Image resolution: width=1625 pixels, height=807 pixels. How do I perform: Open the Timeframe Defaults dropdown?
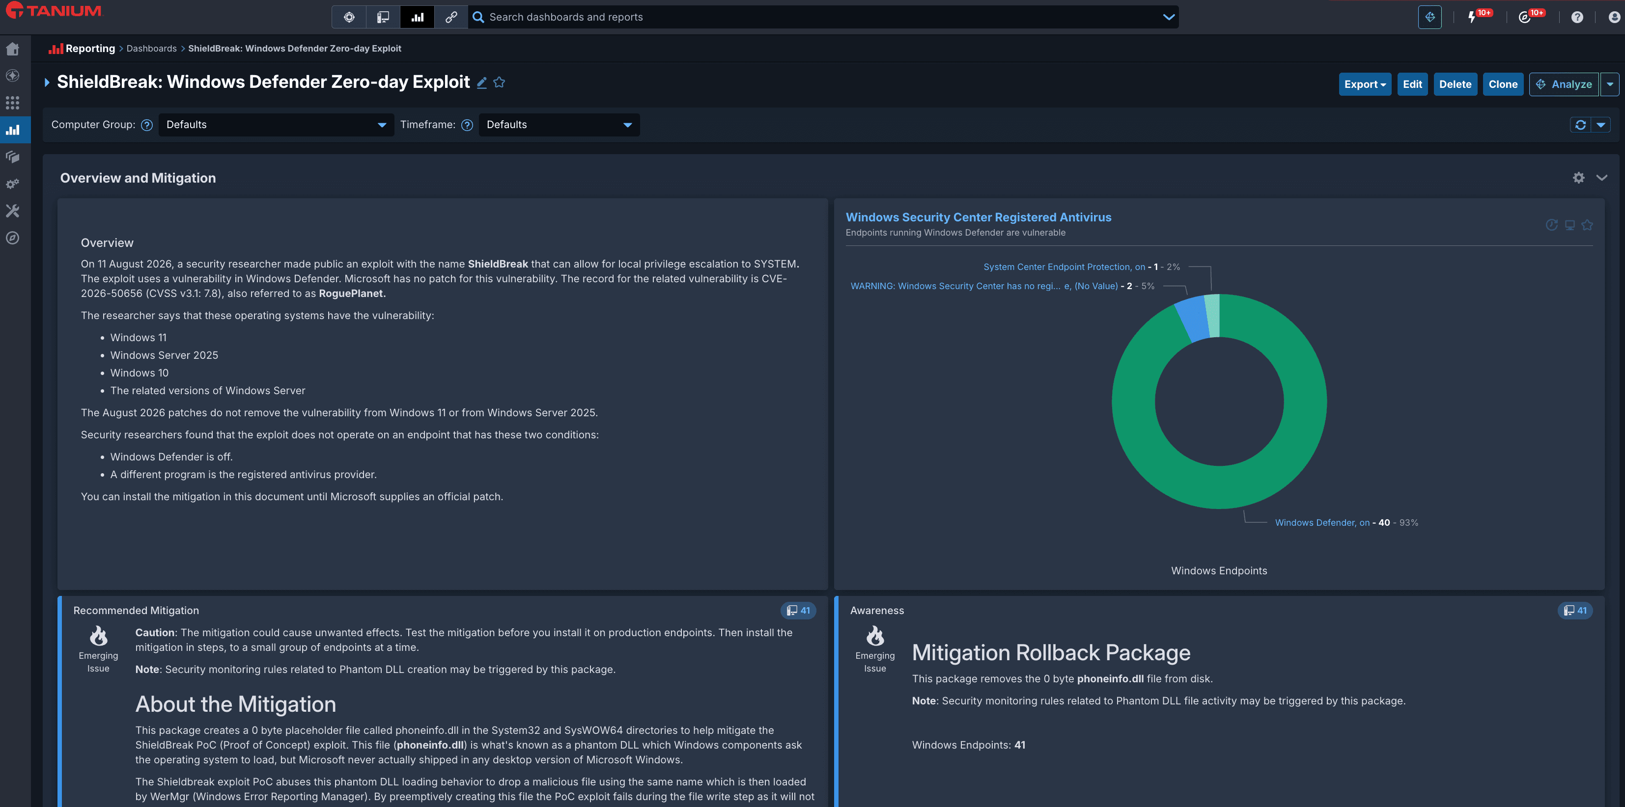[x=559, y=125]
